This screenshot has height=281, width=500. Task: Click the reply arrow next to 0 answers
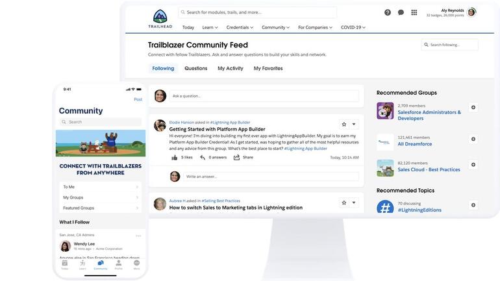(x=203, y=158)
